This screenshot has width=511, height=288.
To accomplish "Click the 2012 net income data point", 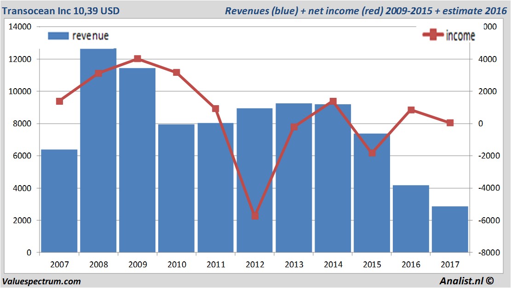I will (x=255, y=216).
